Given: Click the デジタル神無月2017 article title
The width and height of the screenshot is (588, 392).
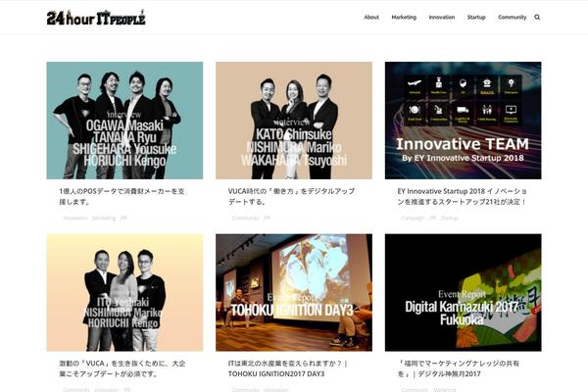Looking at the screenshot, I should (459, 368).
